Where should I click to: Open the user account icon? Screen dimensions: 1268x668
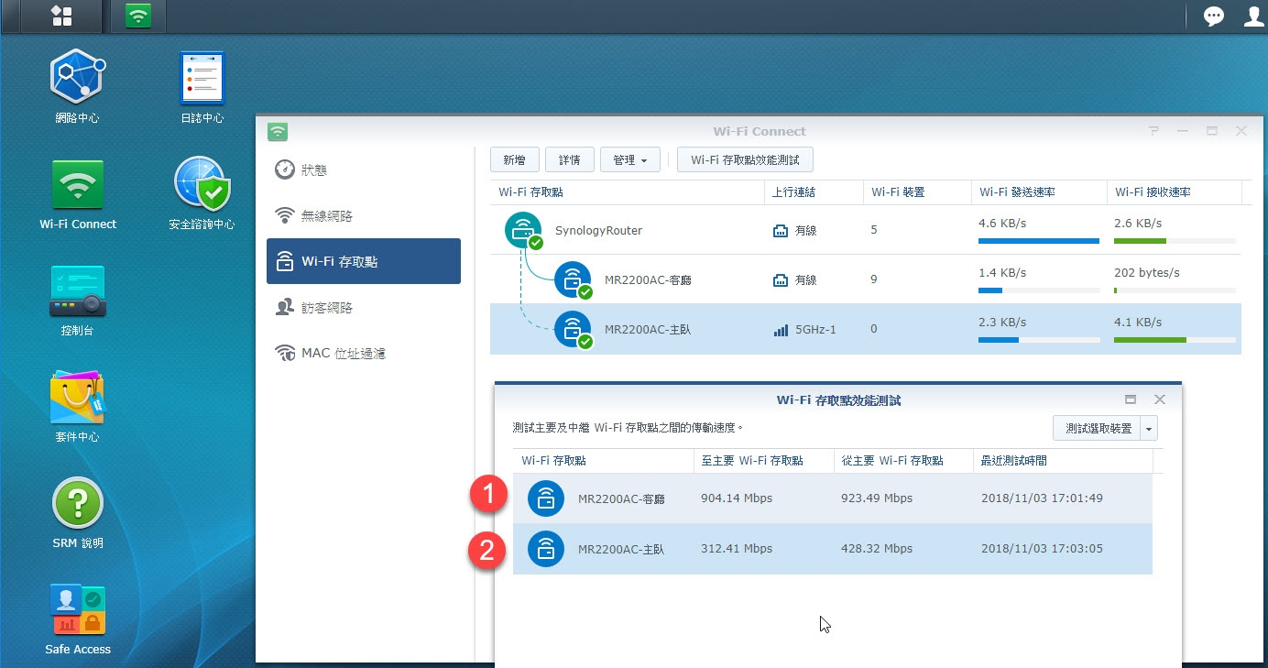[x=1254, y=16]
